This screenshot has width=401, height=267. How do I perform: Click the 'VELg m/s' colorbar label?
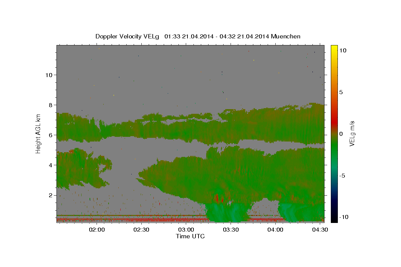click(x=352, y=133)
